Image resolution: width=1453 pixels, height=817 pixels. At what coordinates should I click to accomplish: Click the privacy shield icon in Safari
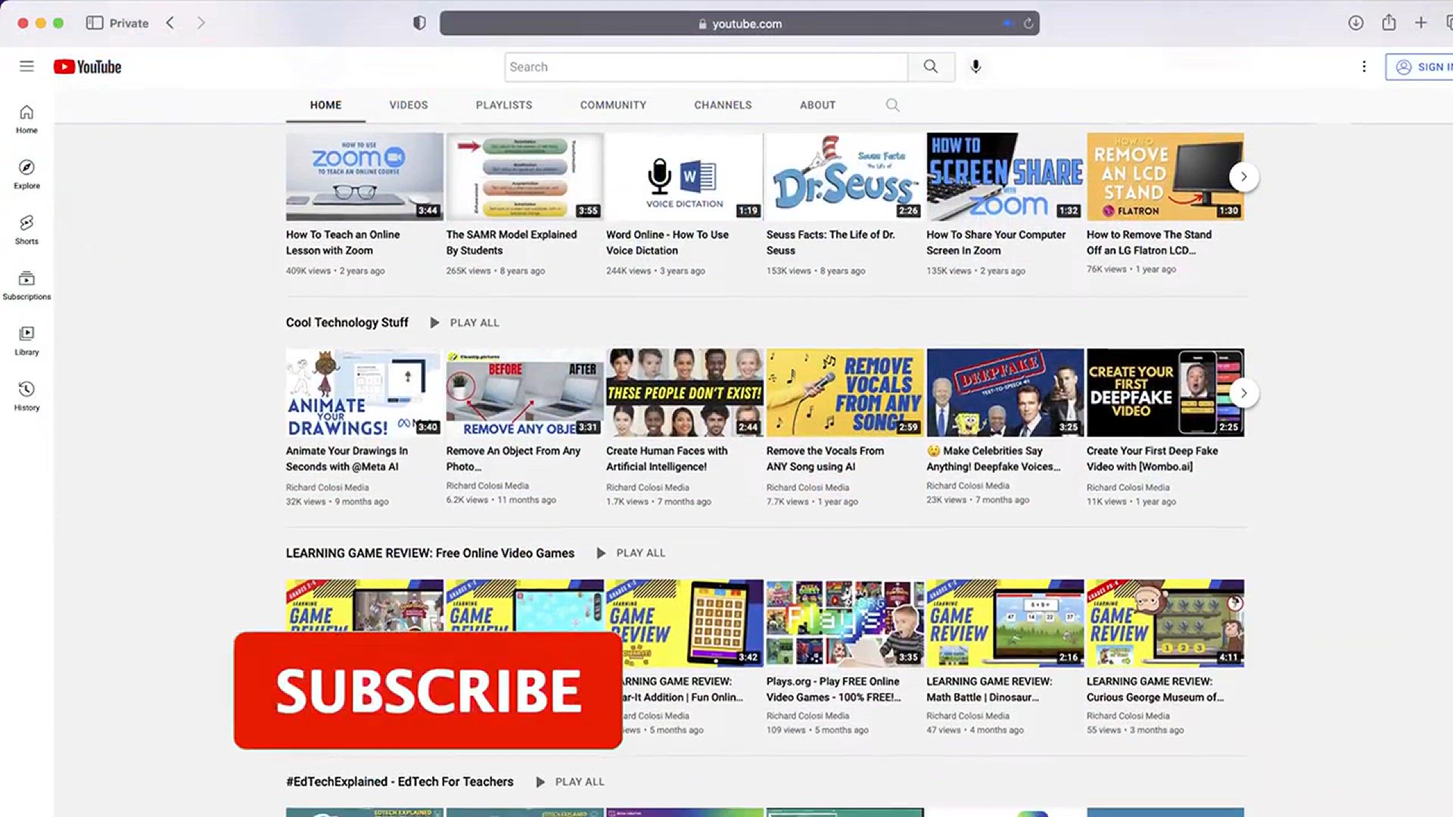419,23
